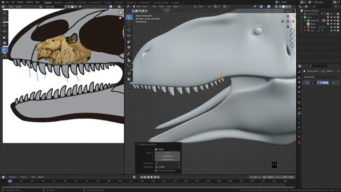Open the Object Mode dropdown
341x192 pixels.
[141, 6]
